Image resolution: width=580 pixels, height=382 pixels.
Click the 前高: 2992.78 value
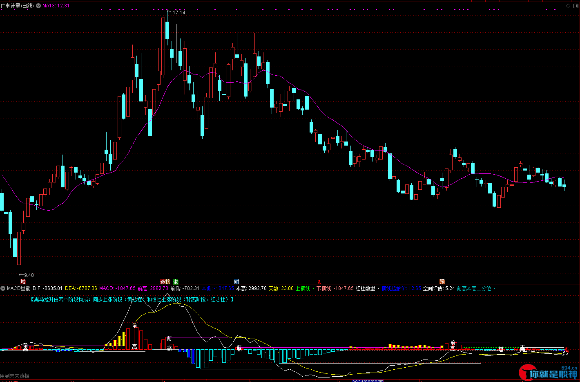coord(153,288)
